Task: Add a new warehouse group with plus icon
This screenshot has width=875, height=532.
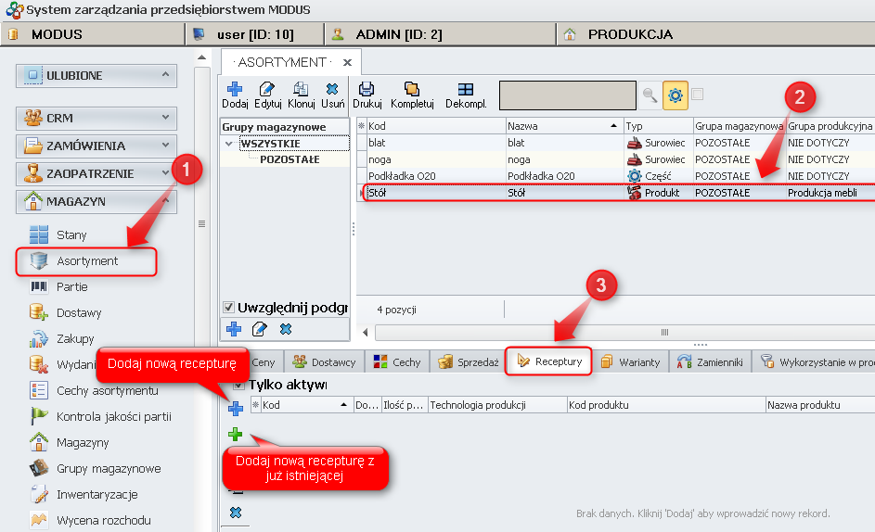Action: tap(234, 329)
